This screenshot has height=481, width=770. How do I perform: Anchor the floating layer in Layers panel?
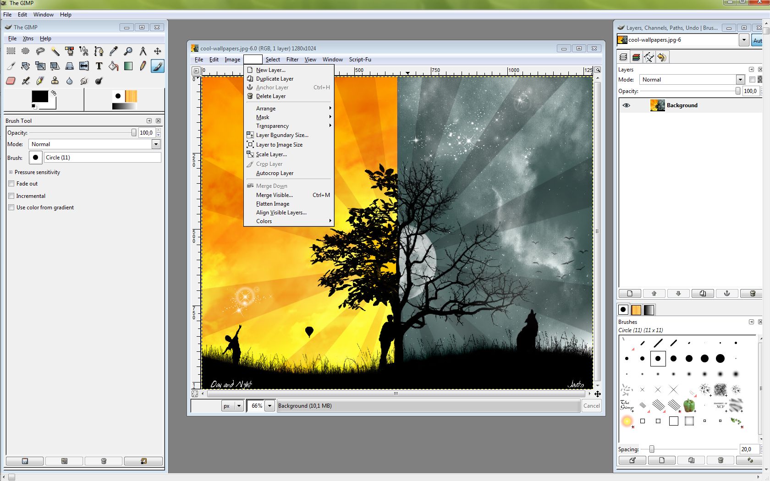[727, 293]
